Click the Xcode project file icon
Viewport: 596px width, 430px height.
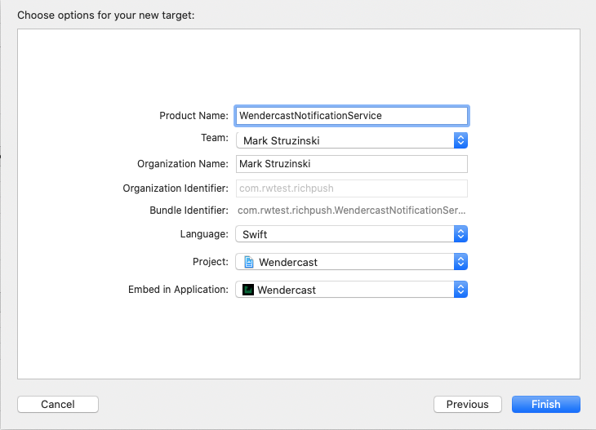(x=248, y=262)
